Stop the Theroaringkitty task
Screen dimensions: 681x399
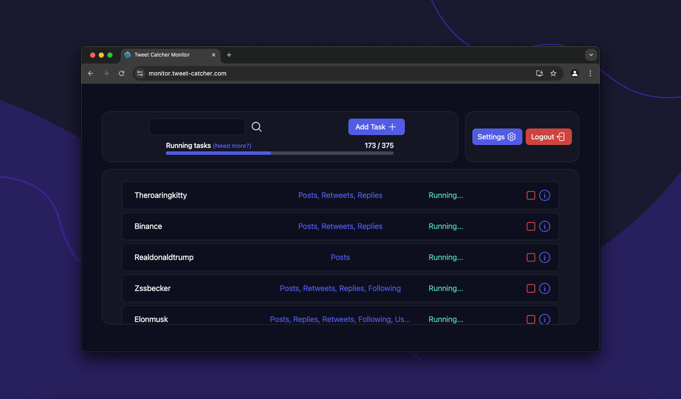click(x=530, y=195)
